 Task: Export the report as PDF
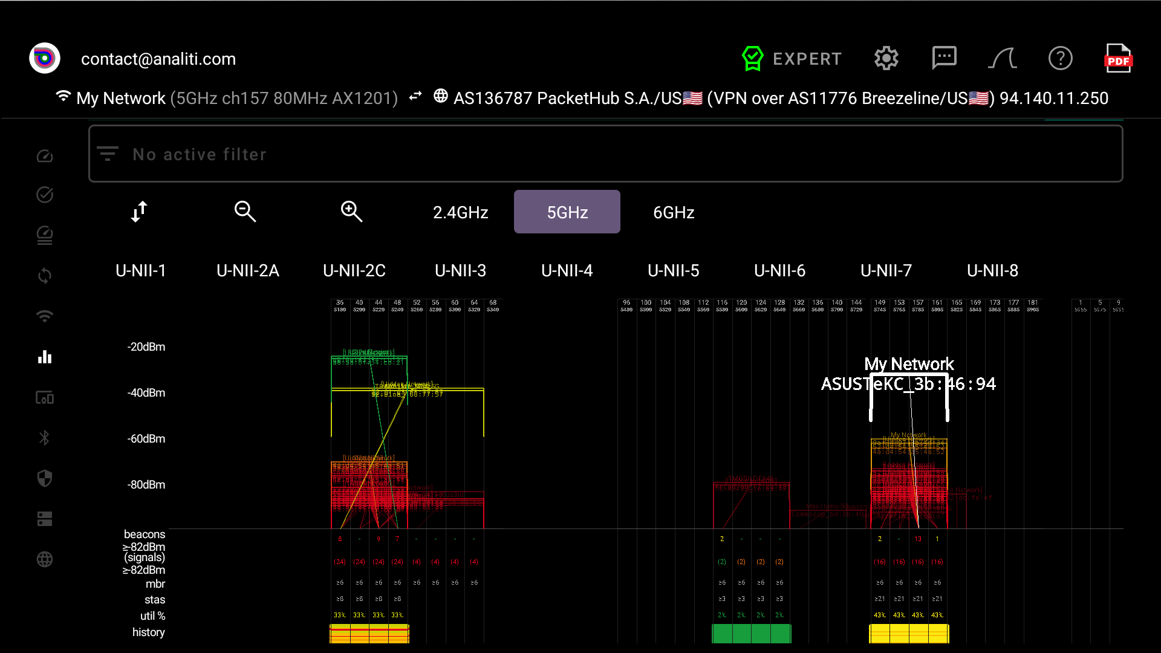pos(1118,58)
